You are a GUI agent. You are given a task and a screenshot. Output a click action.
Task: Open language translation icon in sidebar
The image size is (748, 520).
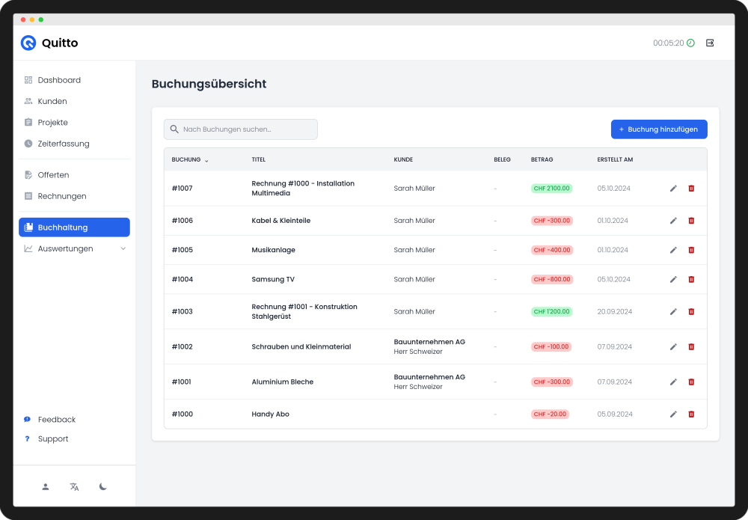74,486
